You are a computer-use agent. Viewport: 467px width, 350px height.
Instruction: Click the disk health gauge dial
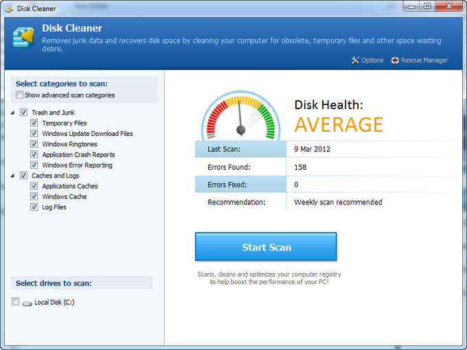click(240, 115)
